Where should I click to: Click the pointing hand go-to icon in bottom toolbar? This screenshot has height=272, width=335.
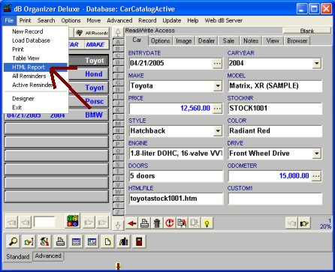coord(29,242)
